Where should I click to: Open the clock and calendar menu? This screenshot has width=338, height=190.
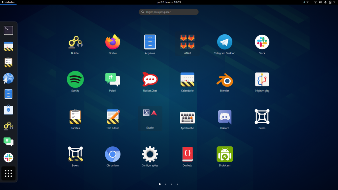point(169,2)
